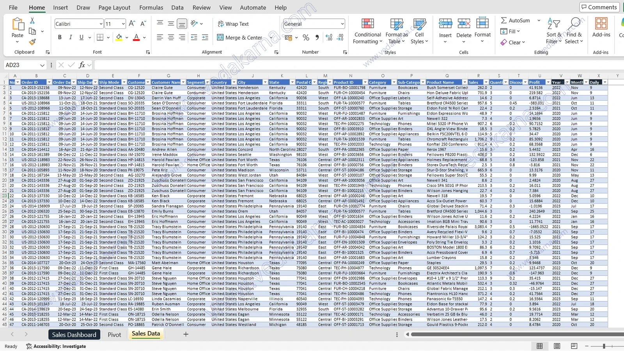
Task: Click the Comments button
Action: (599, 7)
